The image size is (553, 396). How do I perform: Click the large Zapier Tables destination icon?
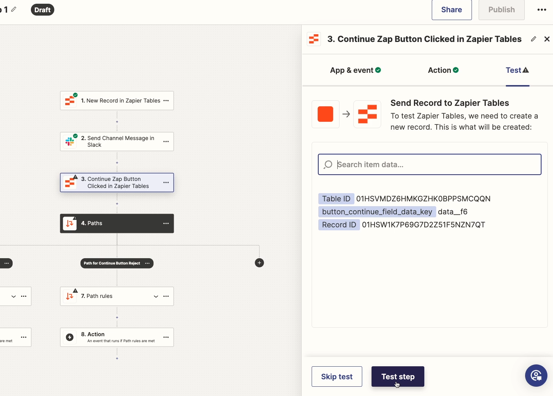click(367, 114)
